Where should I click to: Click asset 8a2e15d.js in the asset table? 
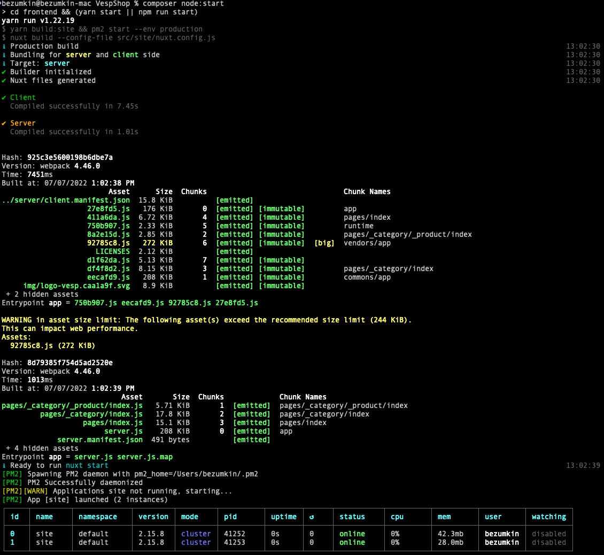[x=109, y=234]
